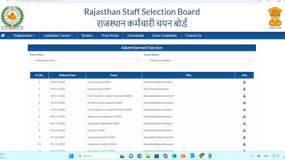Download Agriculture Supervisor 2026 advertisement file

(x=244, y=117)
